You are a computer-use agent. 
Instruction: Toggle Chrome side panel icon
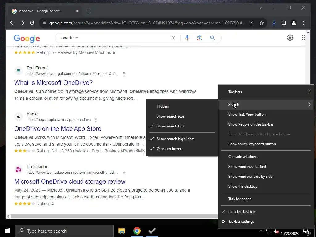[284, 23]
